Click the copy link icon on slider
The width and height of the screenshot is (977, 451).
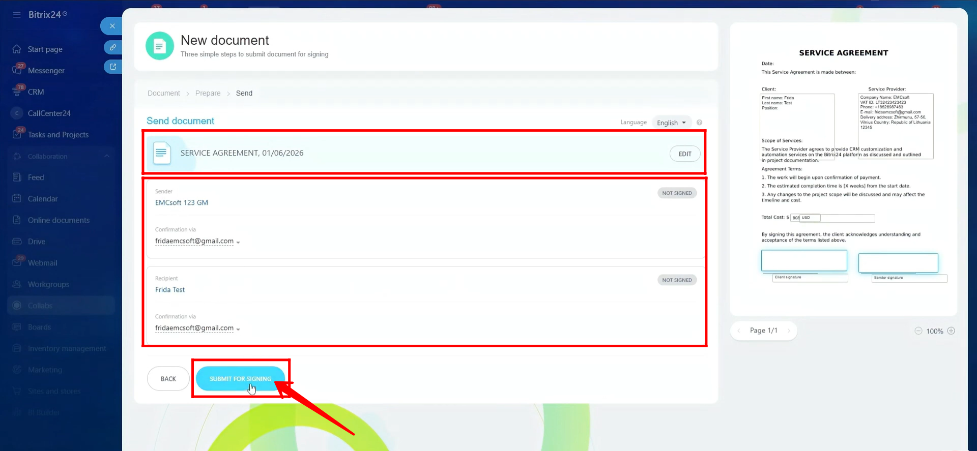(112, 47)
